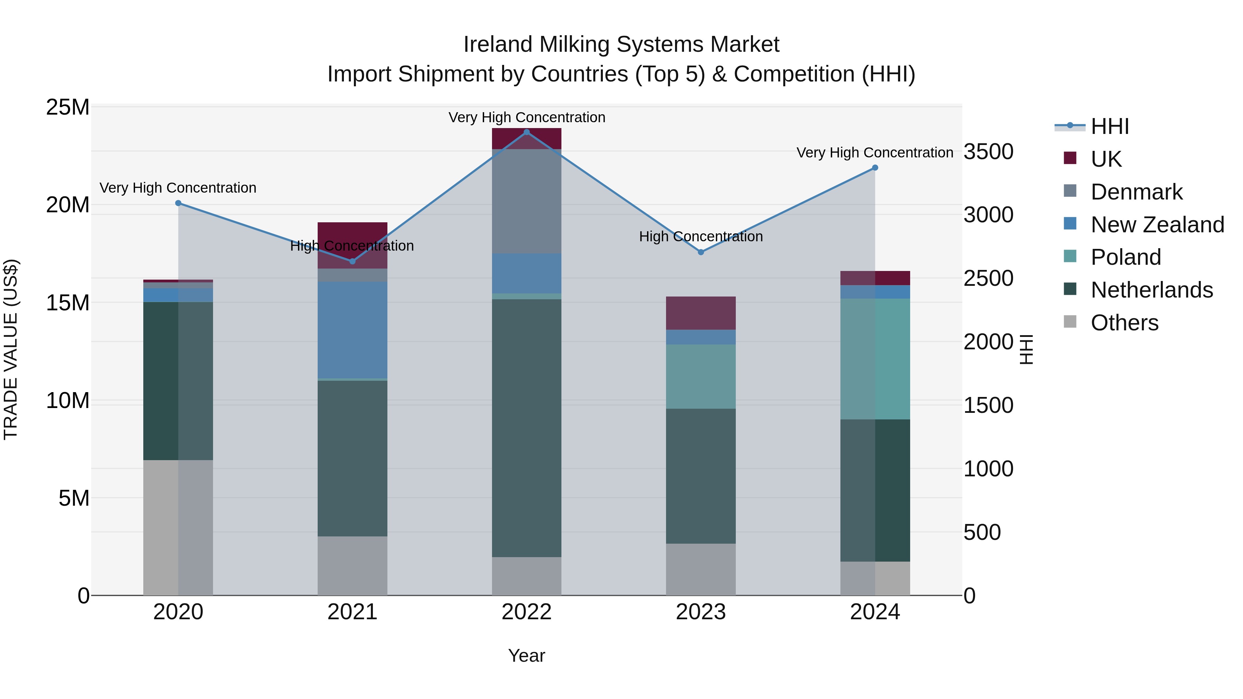Viewport: 1243px width, 699px height.
Task: Click the Poland teal legend swatch
Action: (x=1070, y=256)
